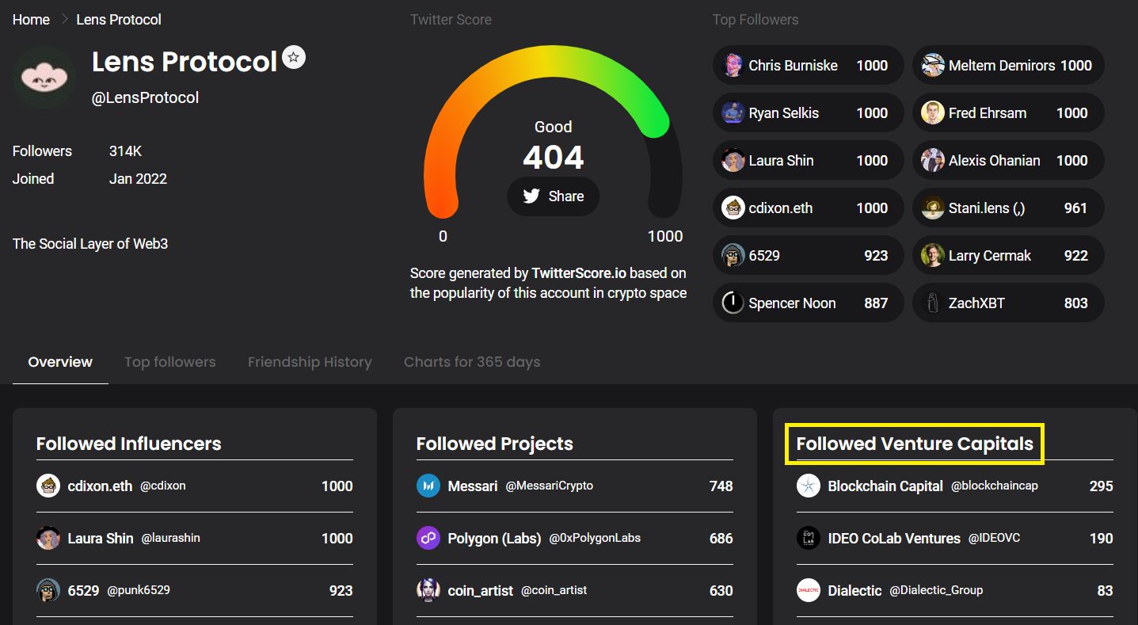The height and width of the screenshot is (625, 1138).
Task: Click Messari's 748 score value
Action: [721, 486]
